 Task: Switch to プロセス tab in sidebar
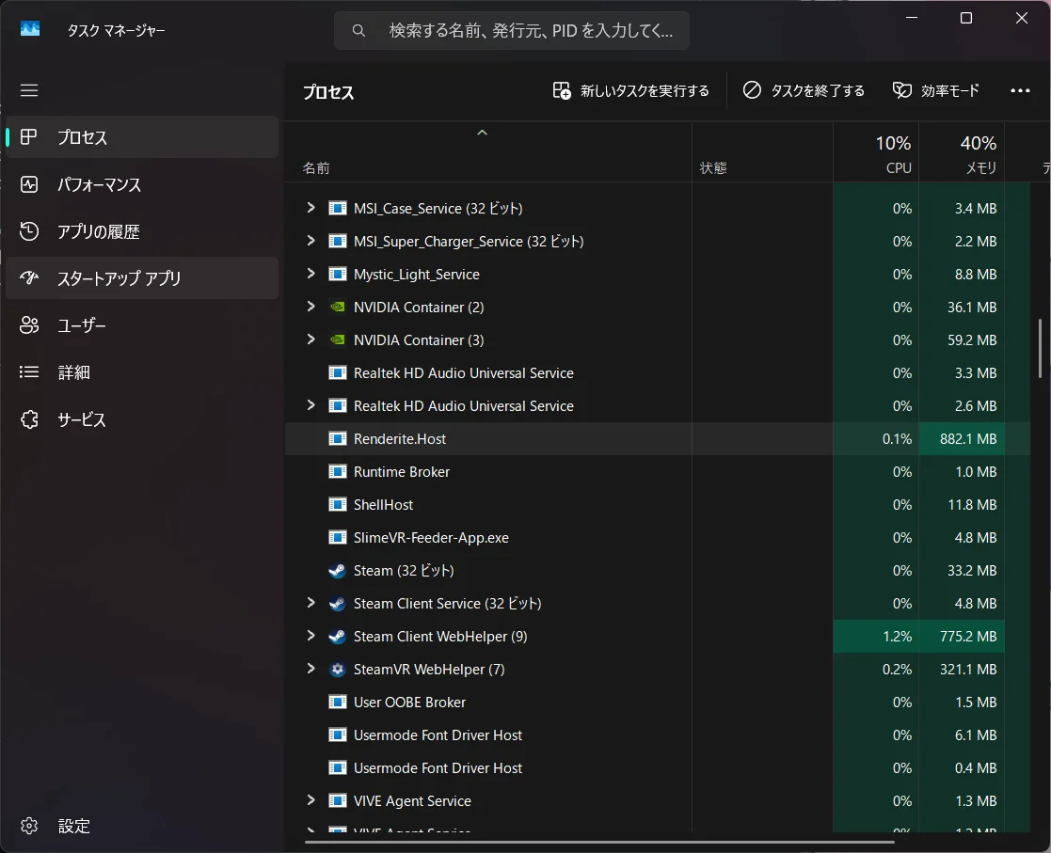click(x=142, y=136)
